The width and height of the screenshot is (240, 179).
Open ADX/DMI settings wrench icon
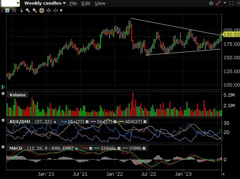(x=55, y=122)
